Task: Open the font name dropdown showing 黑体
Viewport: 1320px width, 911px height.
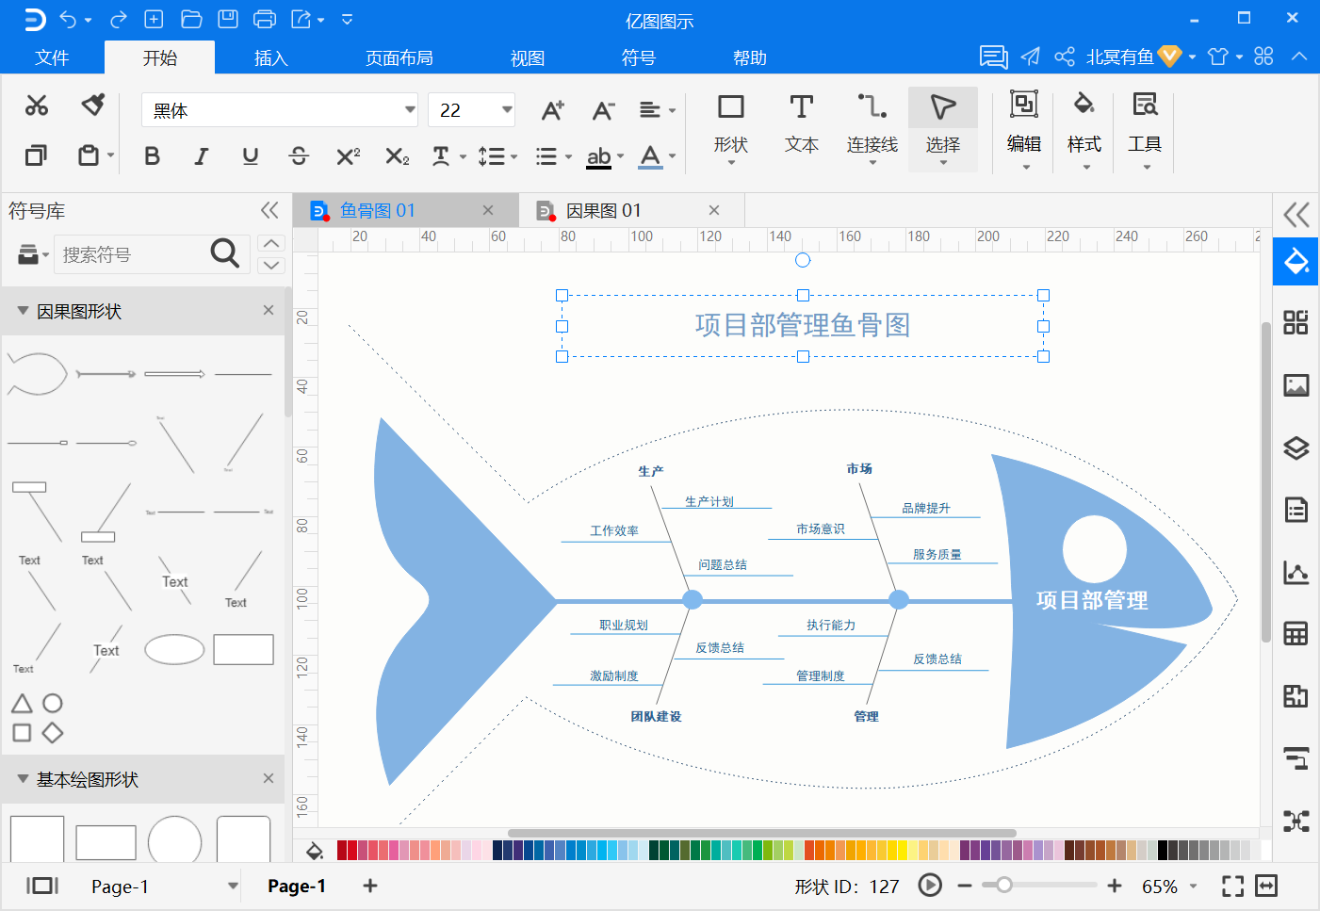Action: 279,109
